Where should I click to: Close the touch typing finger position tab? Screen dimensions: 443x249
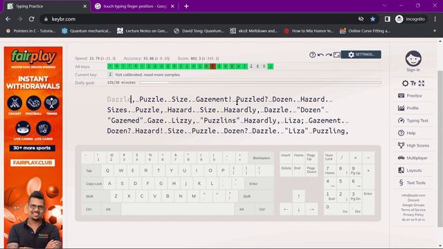(172, 6)
